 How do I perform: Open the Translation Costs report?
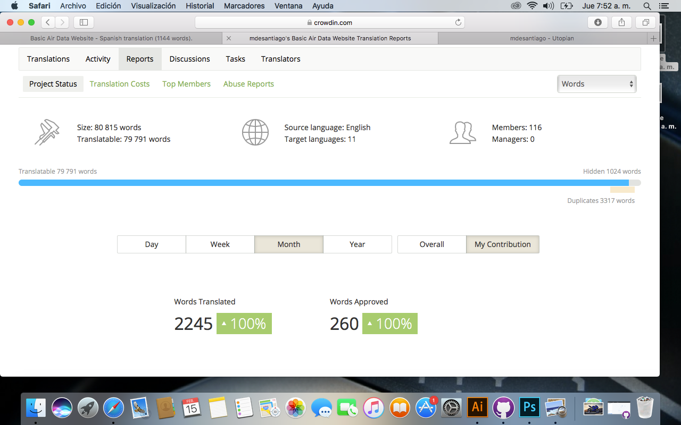click(120, 84)
